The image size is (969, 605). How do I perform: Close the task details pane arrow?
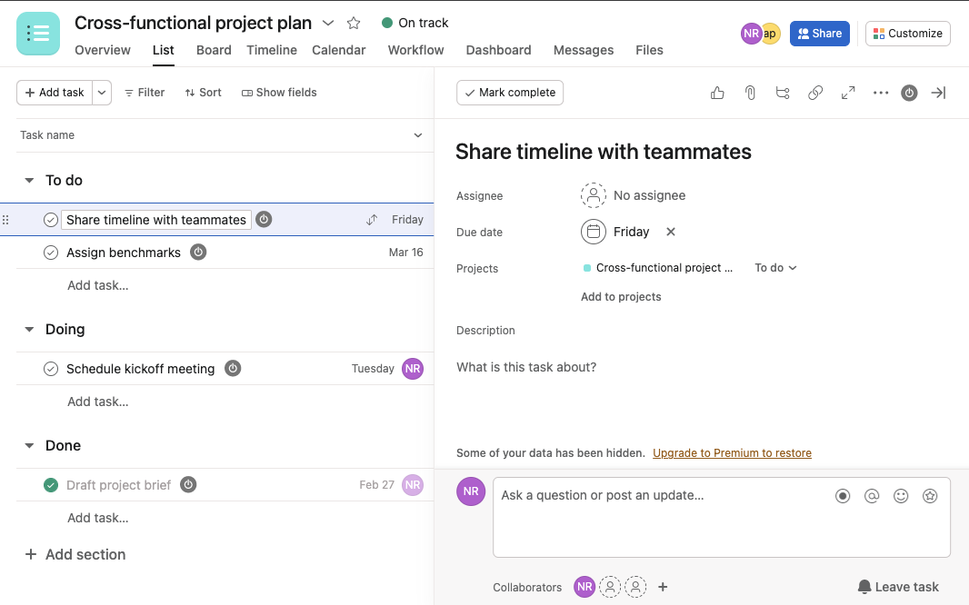click(938, 93)
